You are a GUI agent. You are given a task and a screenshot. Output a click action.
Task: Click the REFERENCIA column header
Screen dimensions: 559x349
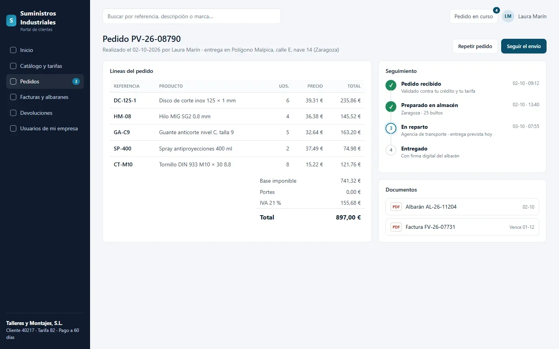click(x=127, y=86)
